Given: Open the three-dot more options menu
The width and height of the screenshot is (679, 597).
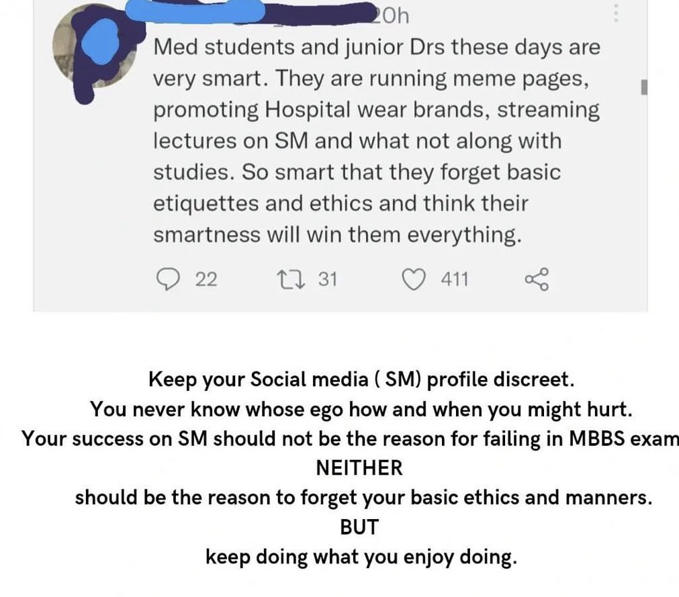Looking at the screenshot, I should 616,13.
